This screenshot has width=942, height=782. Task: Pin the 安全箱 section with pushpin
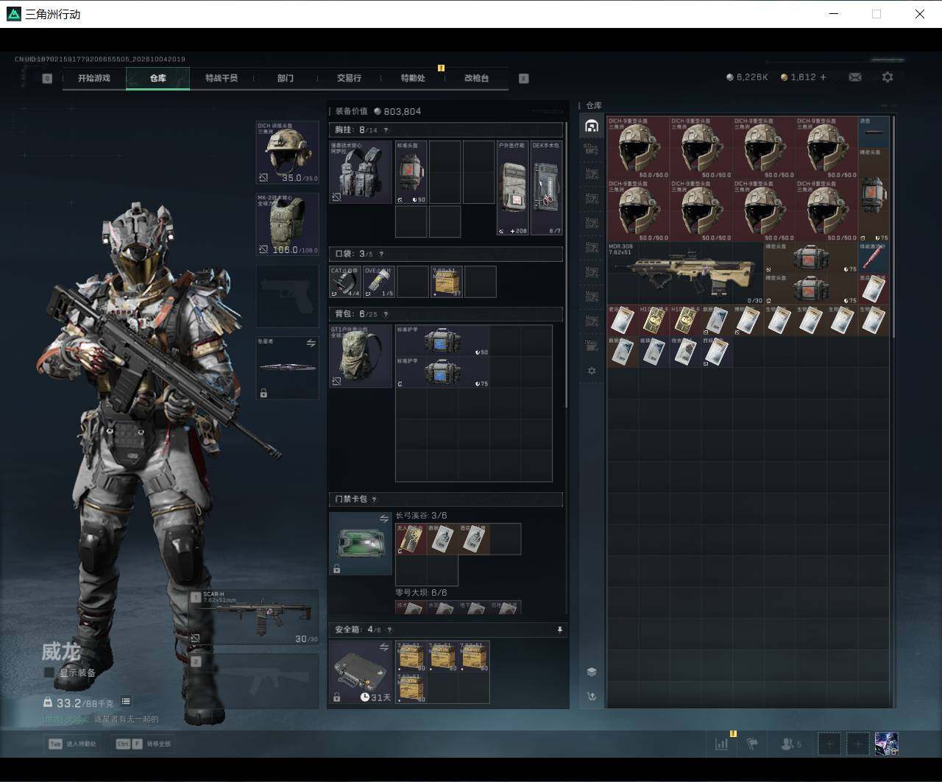559,630
